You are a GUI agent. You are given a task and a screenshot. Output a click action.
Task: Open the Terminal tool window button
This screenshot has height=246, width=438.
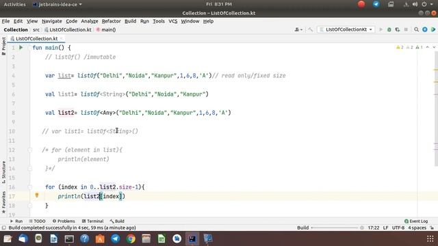click(x=93, y=221)
